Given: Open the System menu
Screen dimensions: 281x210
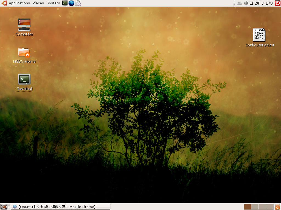Looking at the screenshot, I should [53, 3].
